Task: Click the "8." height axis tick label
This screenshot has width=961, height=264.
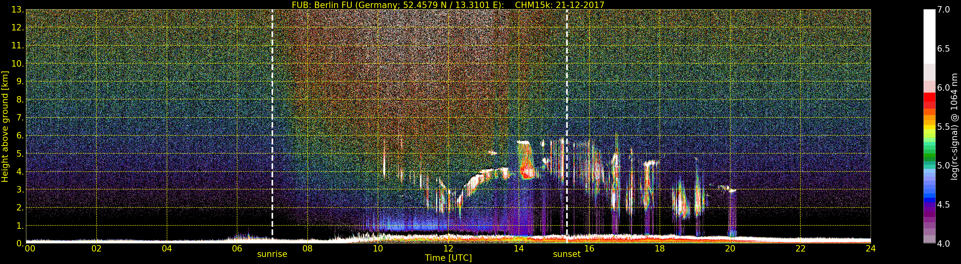Action: [20, 100]
